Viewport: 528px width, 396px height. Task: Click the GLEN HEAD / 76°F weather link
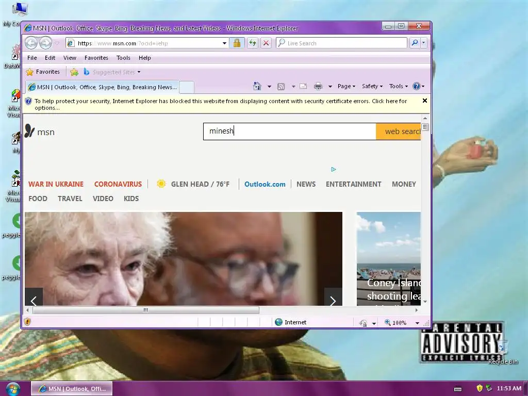pos(200,184)
